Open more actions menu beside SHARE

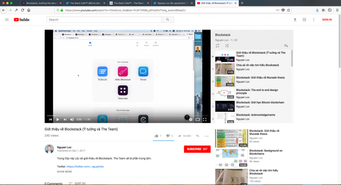206,136
